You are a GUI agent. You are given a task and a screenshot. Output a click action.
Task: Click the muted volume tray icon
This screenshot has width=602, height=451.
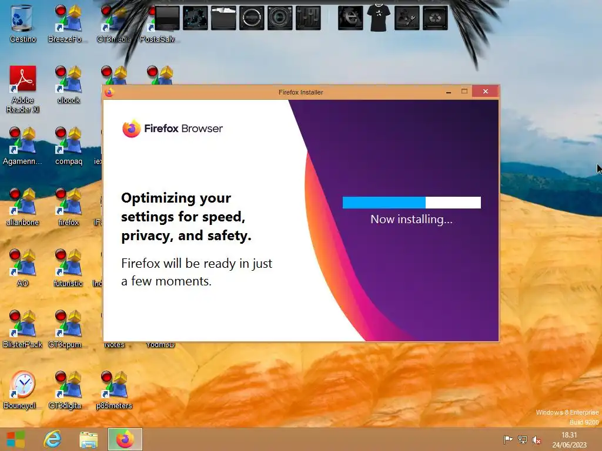point(537,440)
